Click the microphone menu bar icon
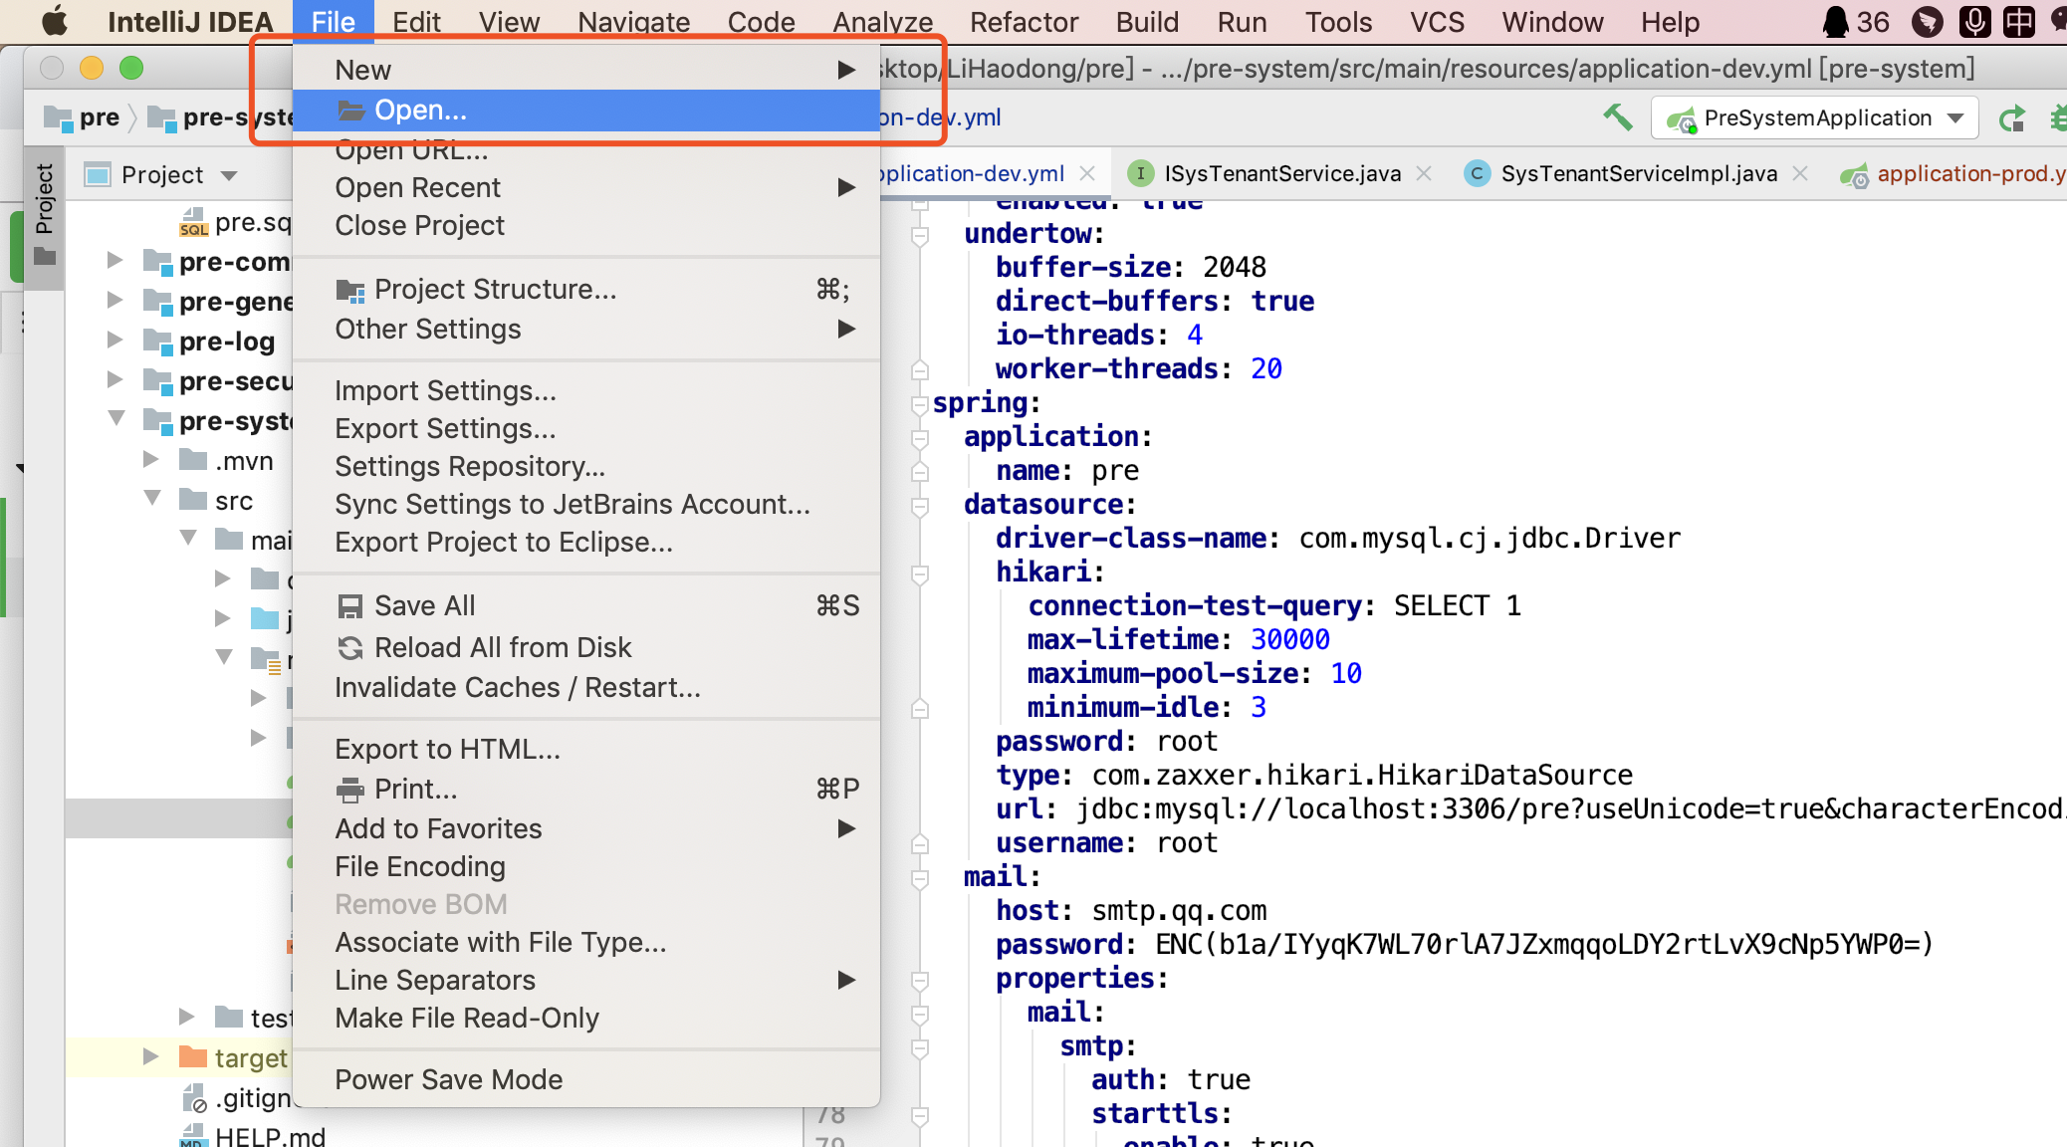Image resolution: width=2067 pixels, height=1147 pixels. (1974, 21)
